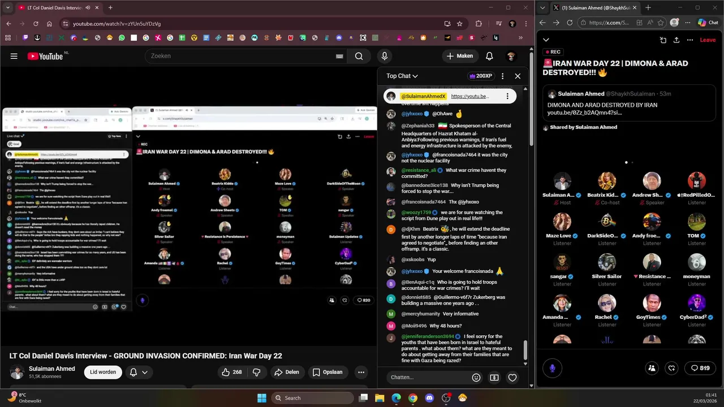724x407 pixels.
Task: Open the pinned youtu.be link in chat
Action: coord(470,96)
